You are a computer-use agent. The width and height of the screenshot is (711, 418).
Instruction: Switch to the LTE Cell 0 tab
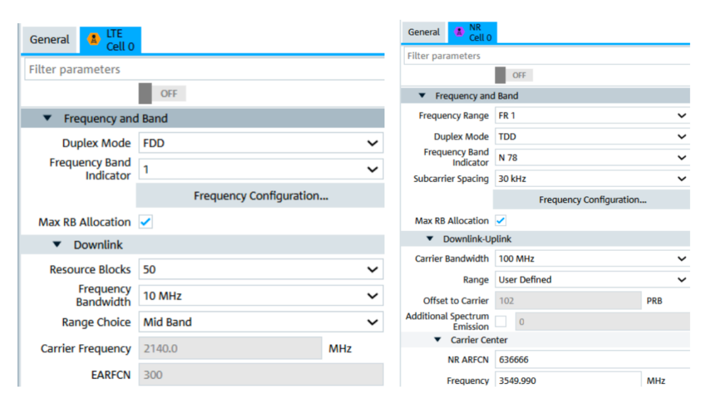point(111,40)
